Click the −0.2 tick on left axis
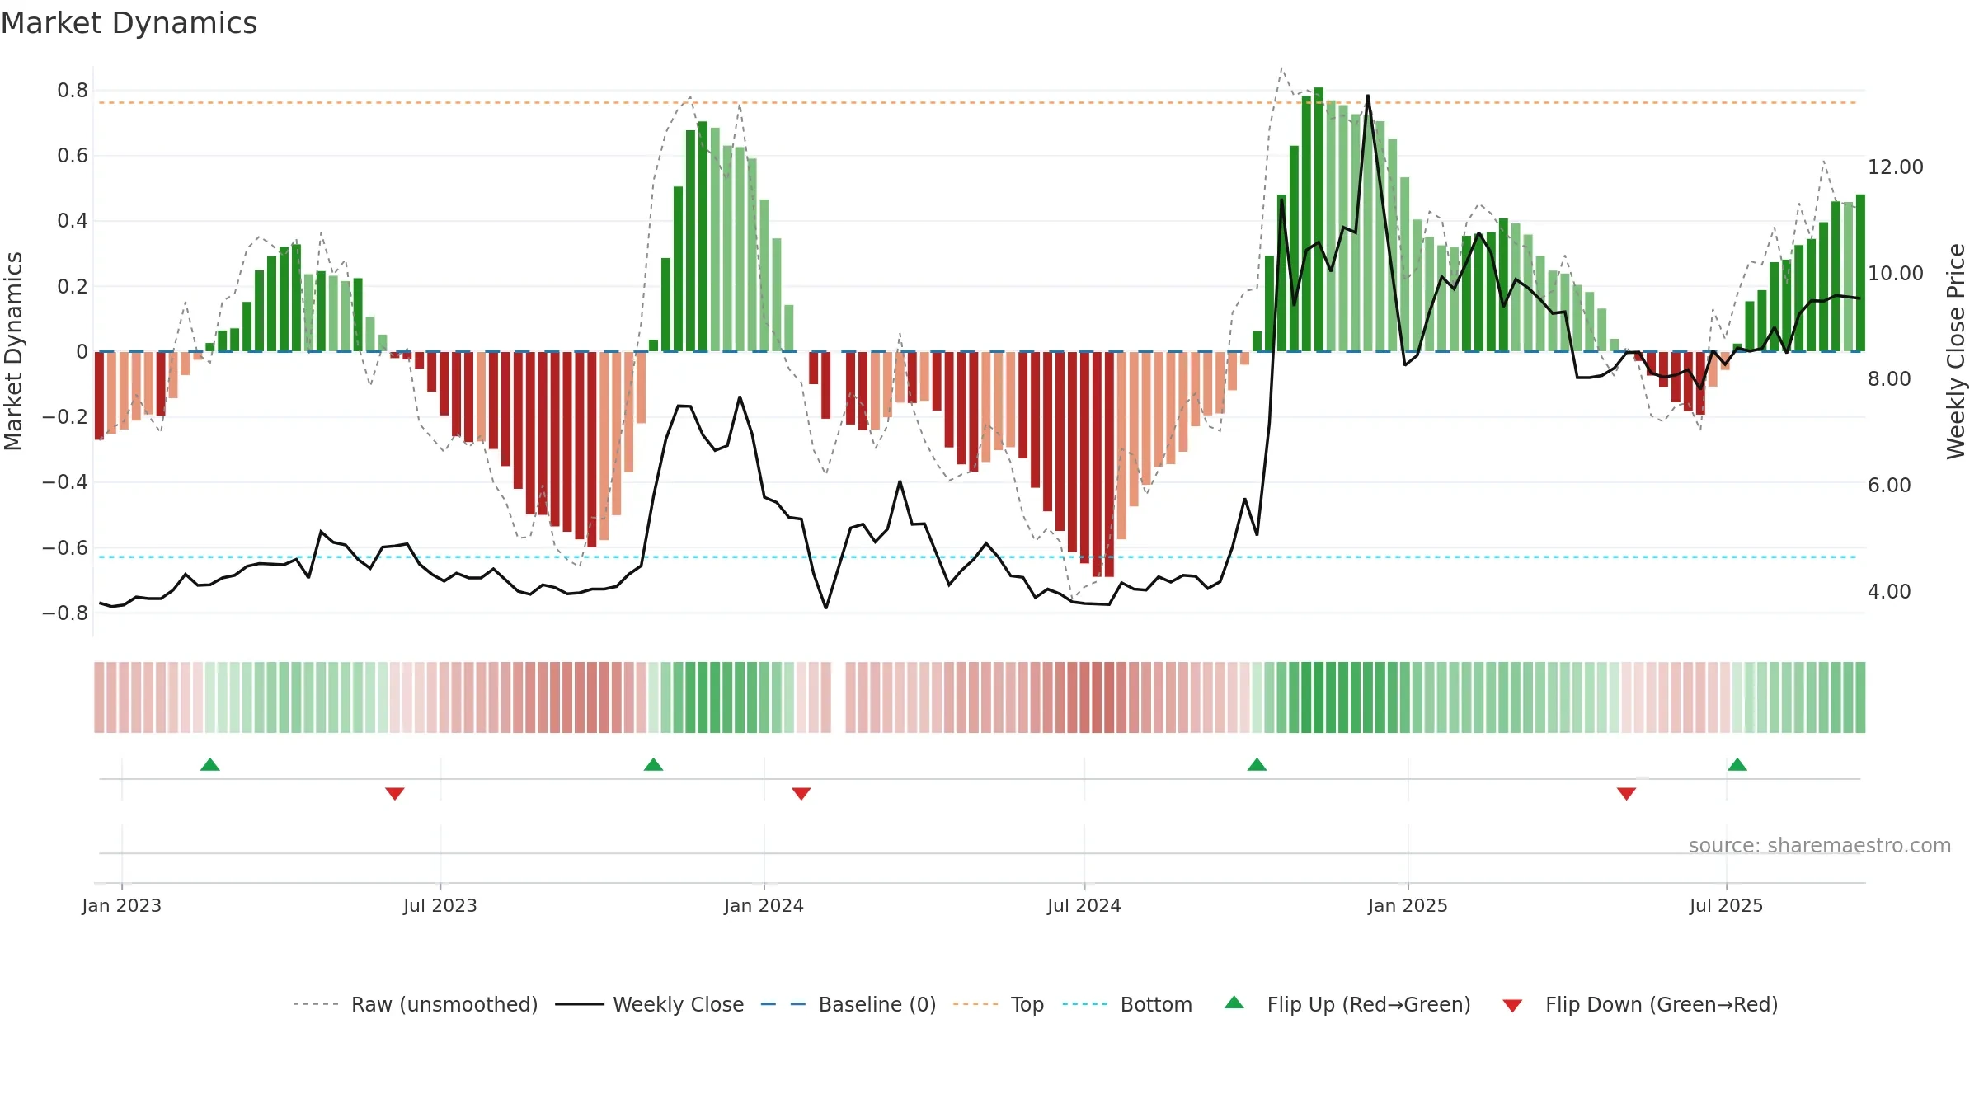1979x1113 pixels. (x=65, y=417)
